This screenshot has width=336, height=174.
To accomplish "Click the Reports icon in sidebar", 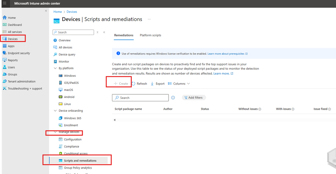I will pos(4,60).
